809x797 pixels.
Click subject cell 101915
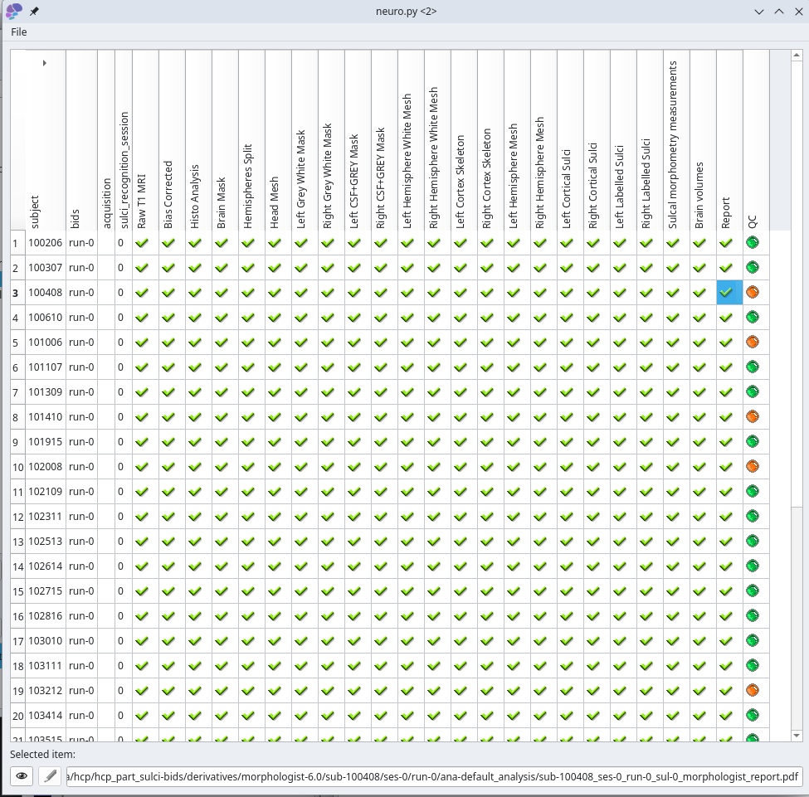coord(46,441)
